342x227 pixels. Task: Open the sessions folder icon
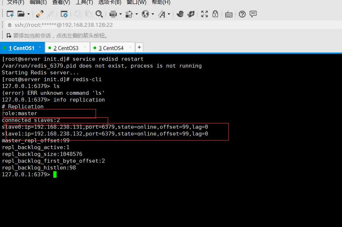(21, 14)
